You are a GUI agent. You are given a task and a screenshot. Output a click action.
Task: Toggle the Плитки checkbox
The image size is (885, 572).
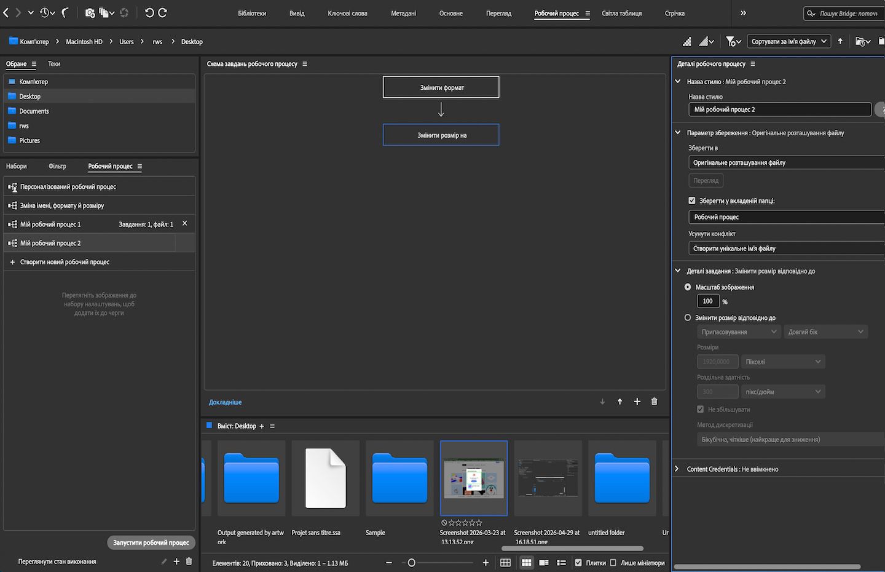click(x=578, y=563)
